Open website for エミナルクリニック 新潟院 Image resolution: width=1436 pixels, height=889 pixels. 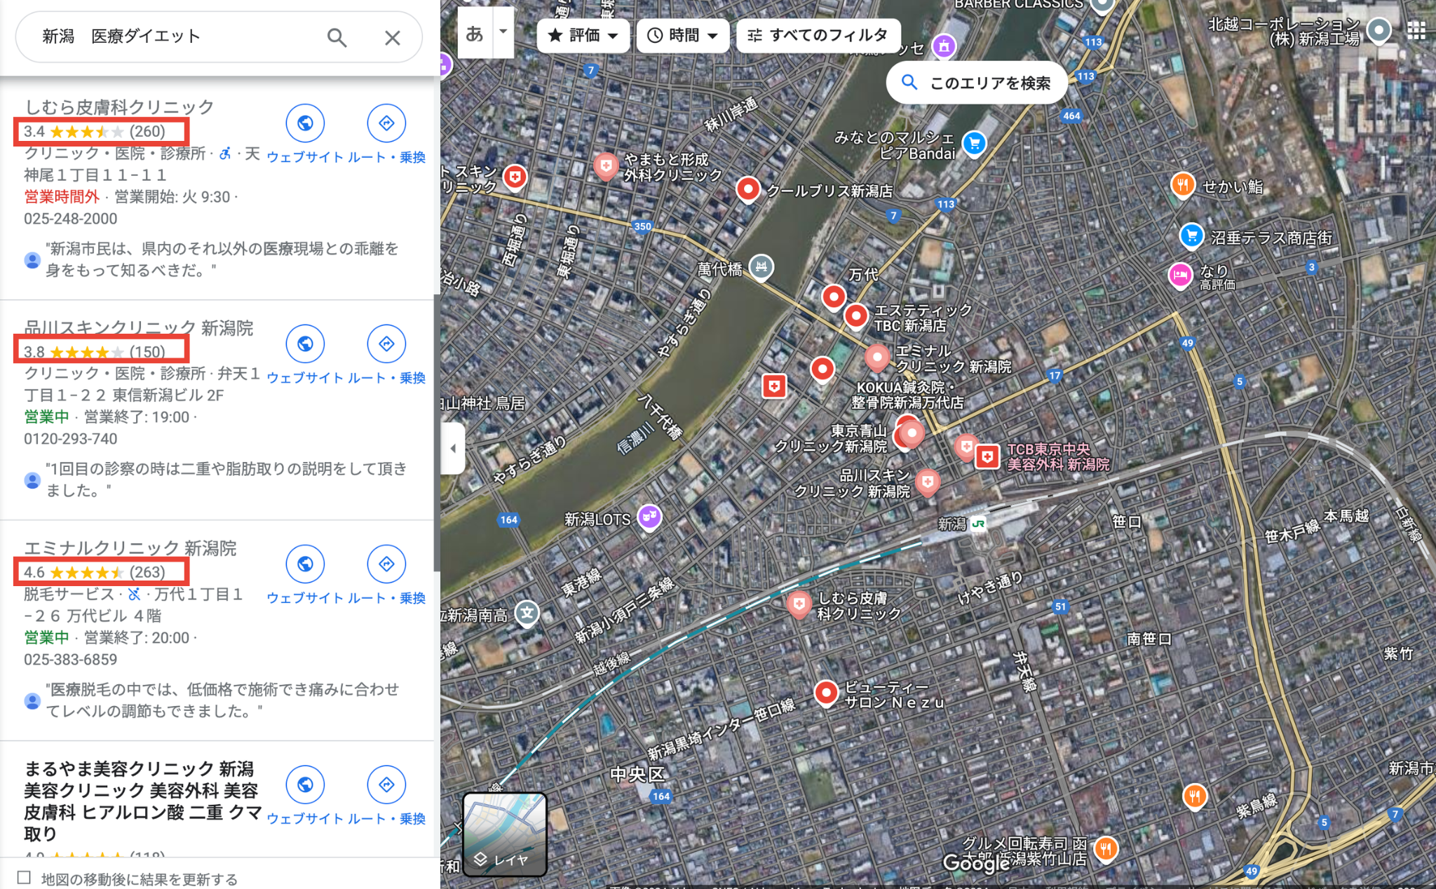[305, 564]
